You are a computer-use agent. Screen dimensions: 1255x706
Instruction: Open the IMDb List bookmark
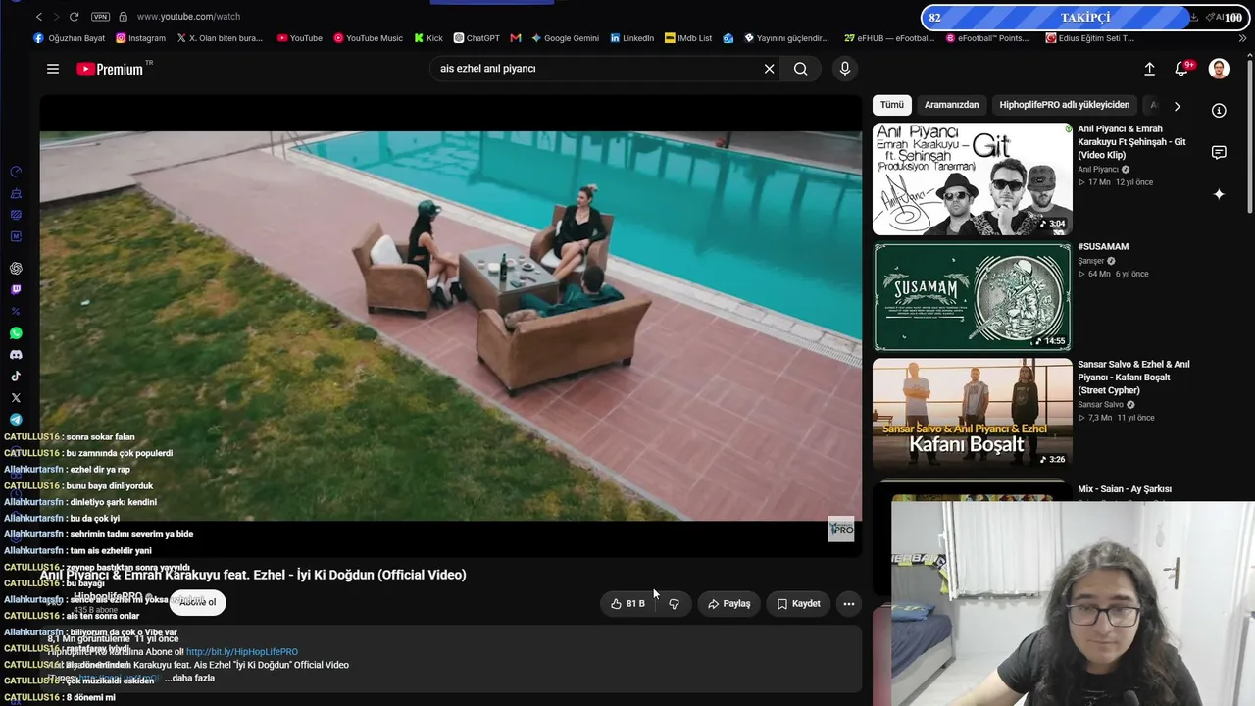pos(688,38)
